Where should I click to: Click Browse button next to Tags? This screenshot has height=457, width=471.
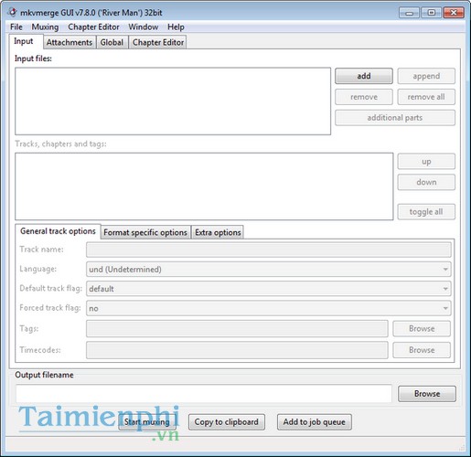coord(422,329)
